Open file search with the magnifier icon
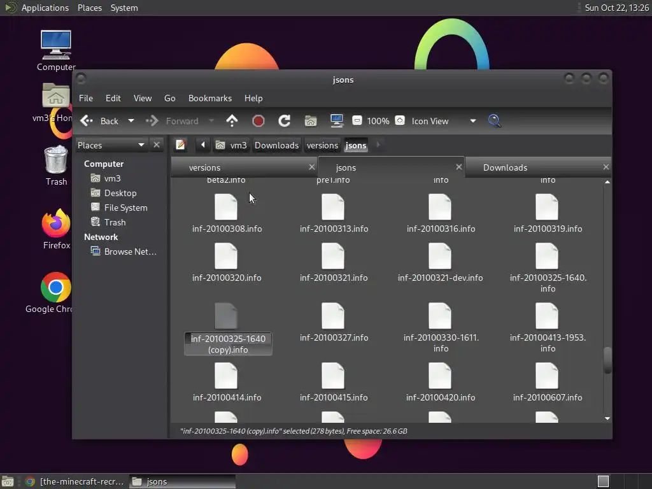Viewport: 652px width, 489px height. coord(494,121)
